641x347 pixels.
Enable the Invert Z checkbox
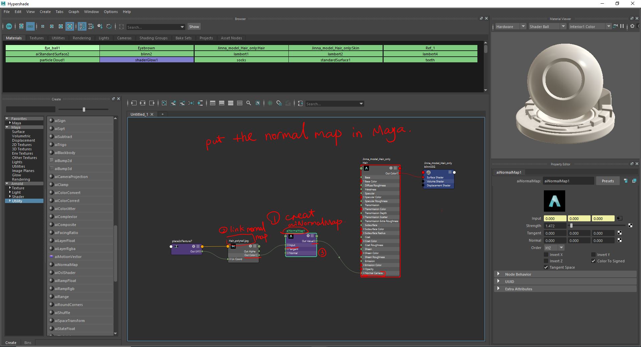click(x=546, y=261)
